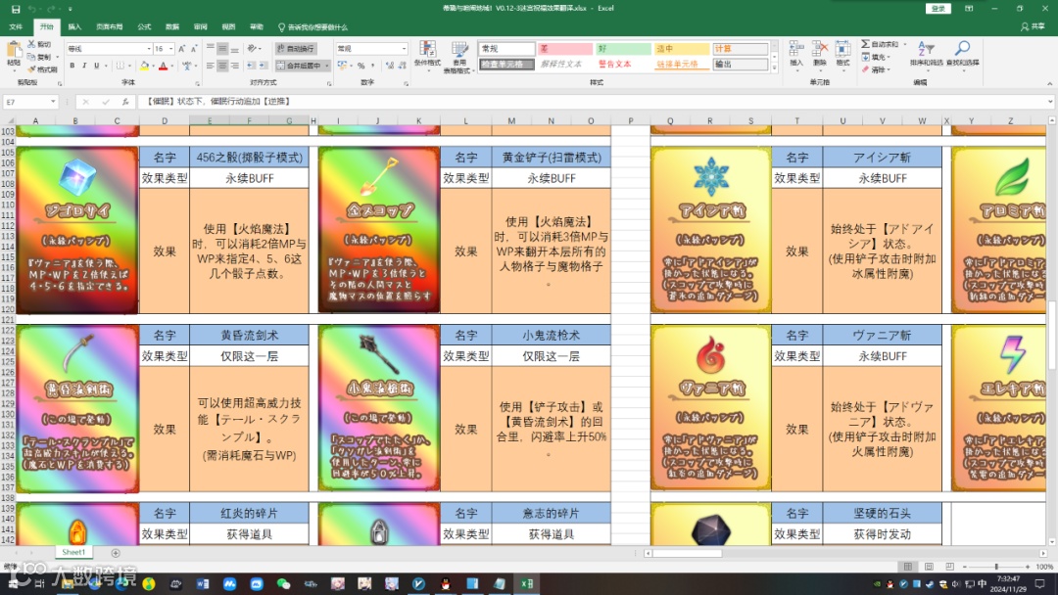Click AutoSum (自动求和) sigma icon
The image size is (1058, 595).
[x=865, y=44]
